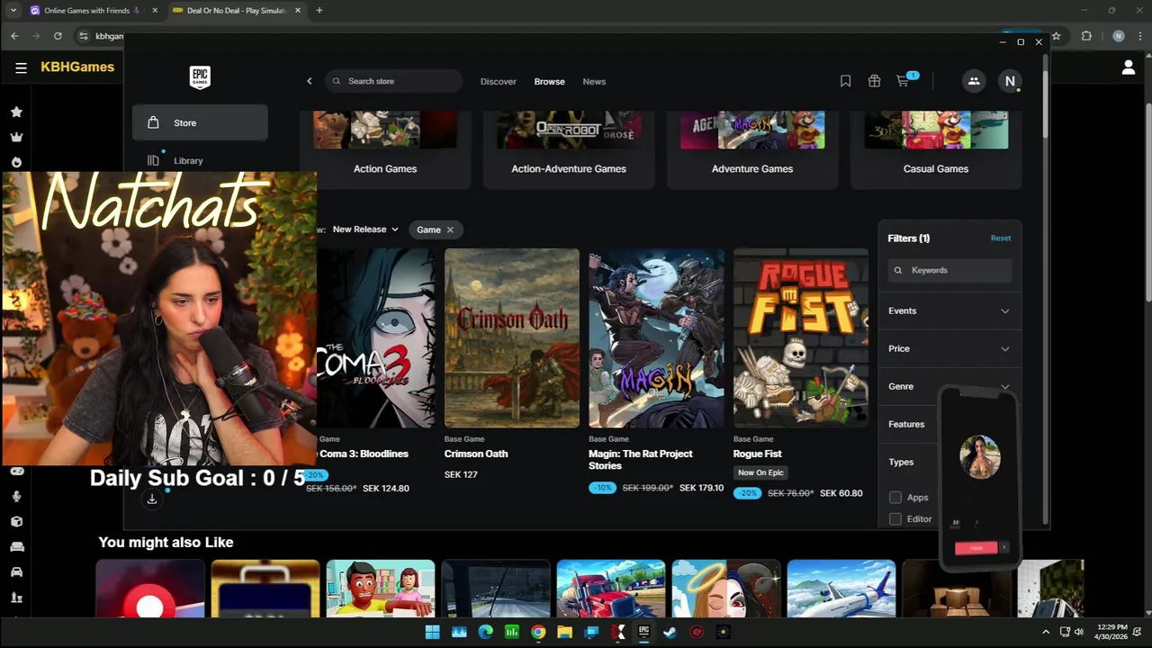
Task: Select the cube icon in KBHGames sidebar
Action: (x=16, y=521)
